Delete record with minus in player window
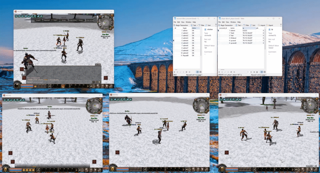320x173 pixels. (x=222, y=72)
